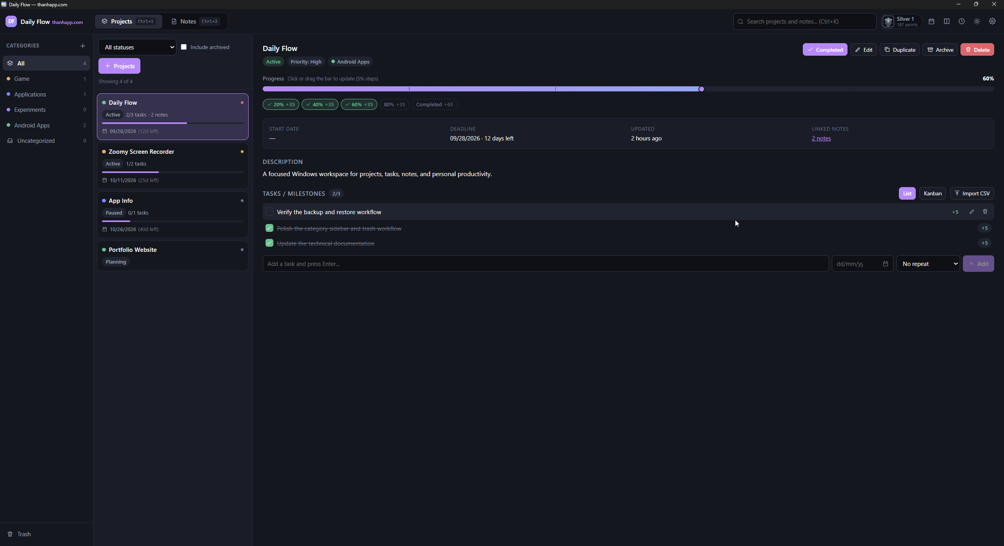Screen dimensions: 1004x546
Task: Check Verify the backup and restore workflow
Action: point(269,212)
